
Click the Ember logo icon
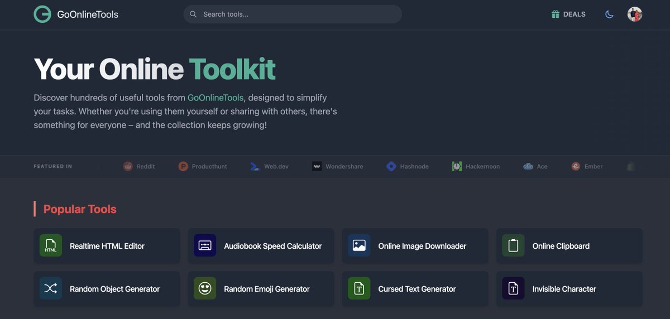click(576, 166)
